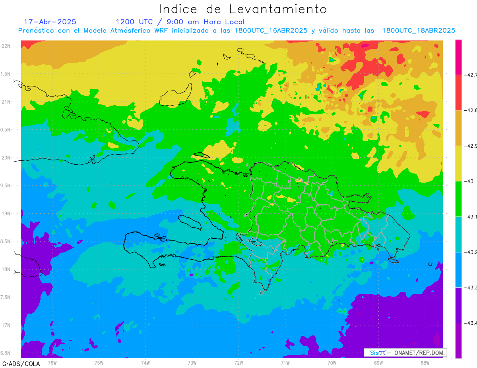Select the '-43.1' legend value
477x368 pixels.
[x=470, y=217]
